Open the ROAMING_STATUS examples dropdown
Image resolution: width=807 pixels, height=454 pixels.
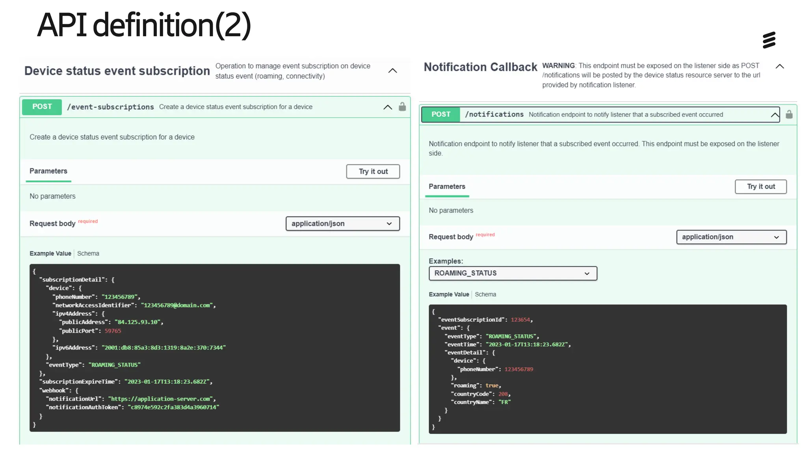(513, 274)
